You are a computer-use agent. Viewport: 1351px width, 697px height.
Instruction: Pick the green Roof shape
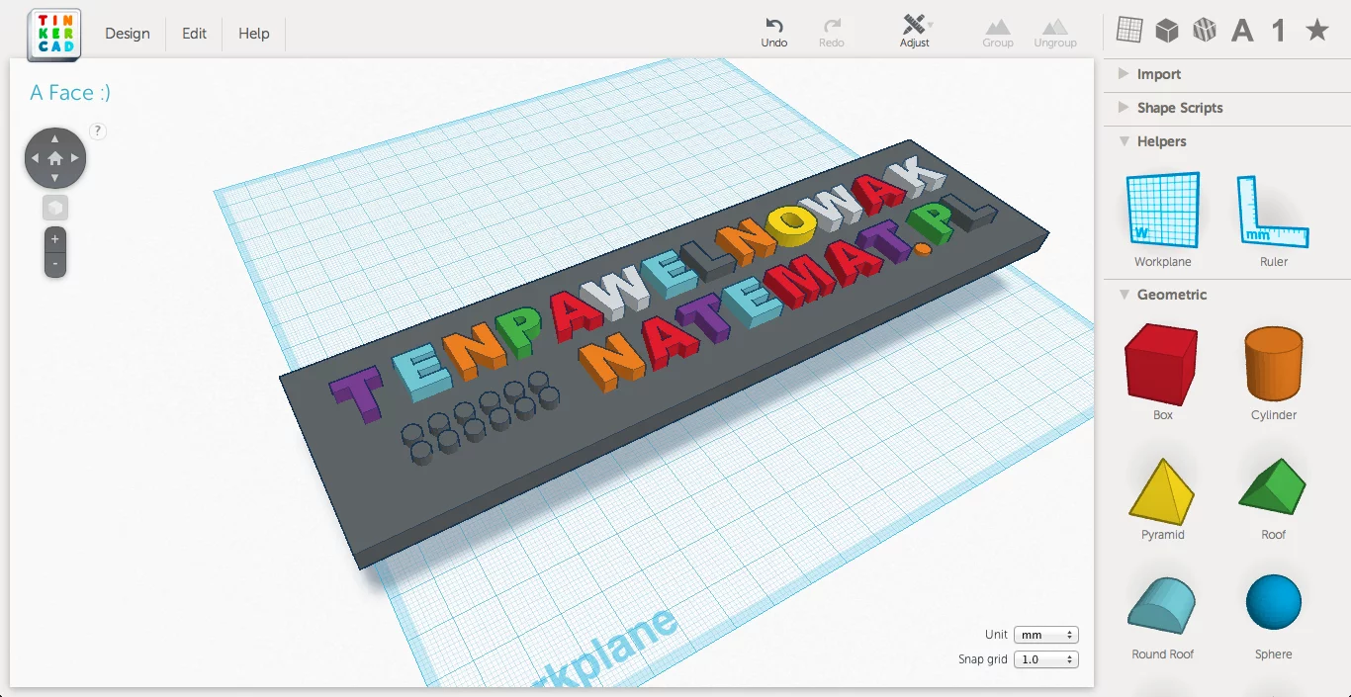click(1274, 497)
